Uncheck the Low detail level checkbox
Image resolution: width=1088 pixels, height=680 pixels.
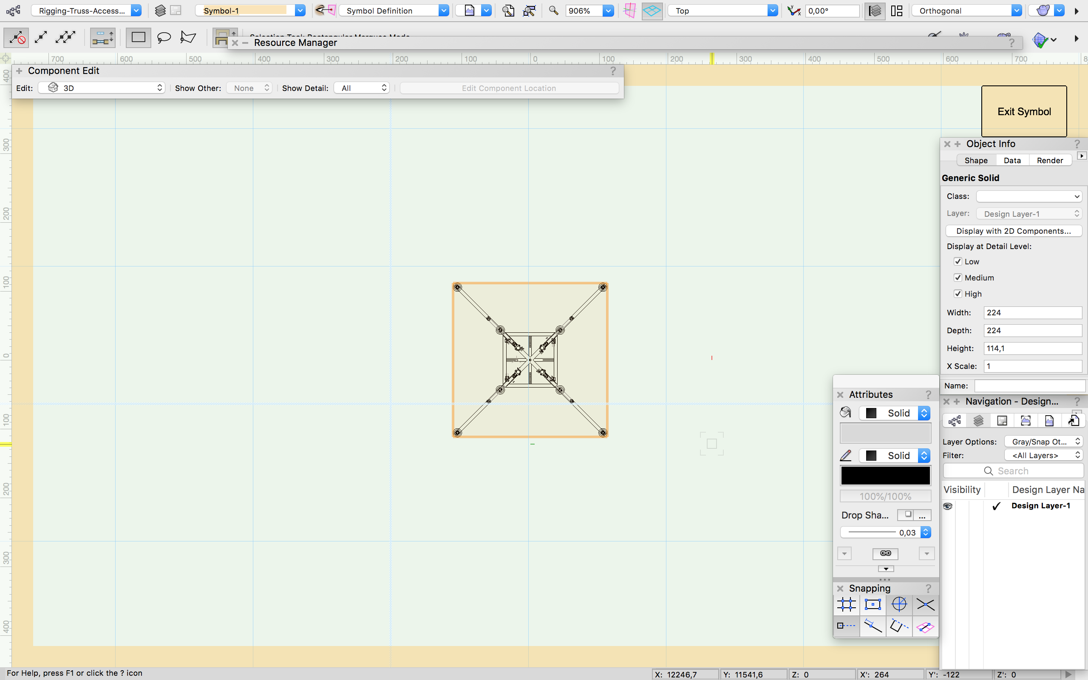coord(958,262)
